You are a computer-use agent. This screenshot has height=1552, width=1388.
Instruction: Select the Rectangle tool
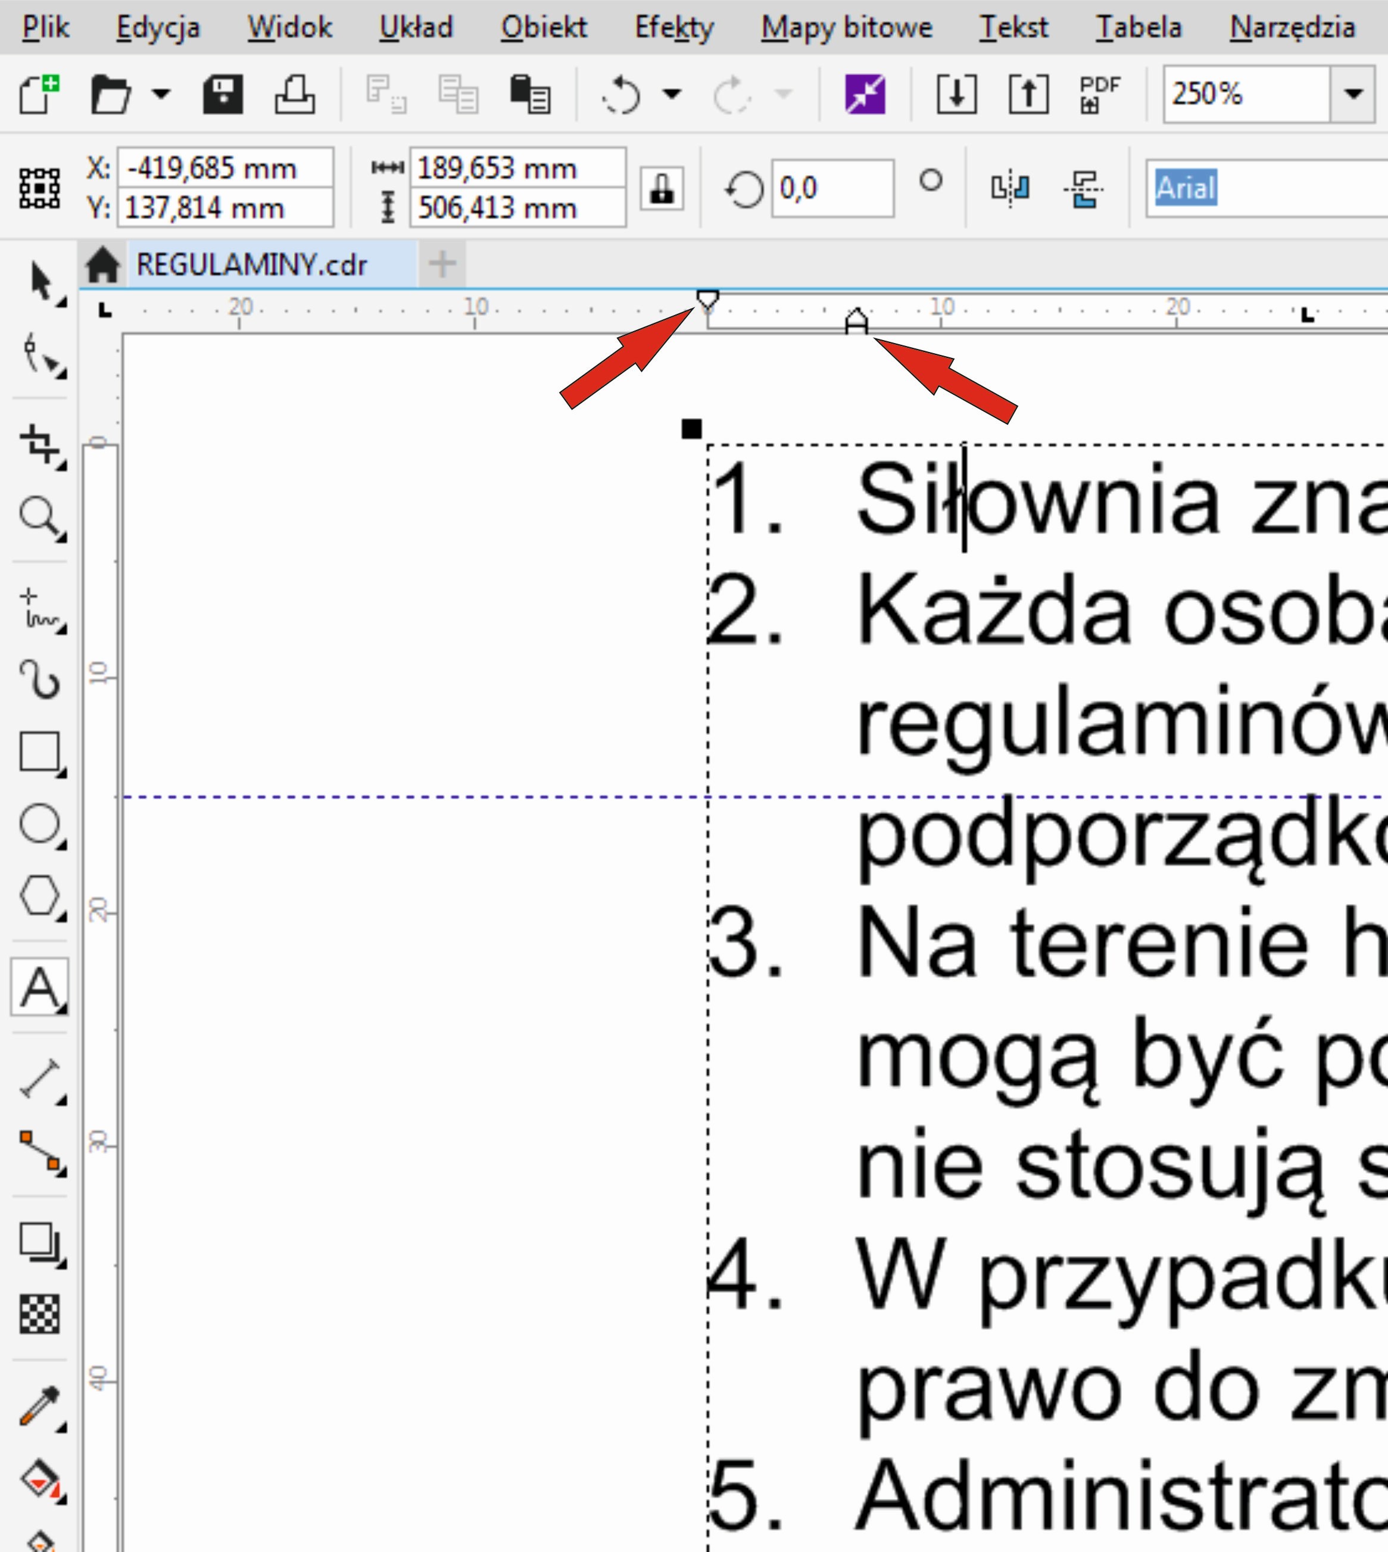click(39, 752)
